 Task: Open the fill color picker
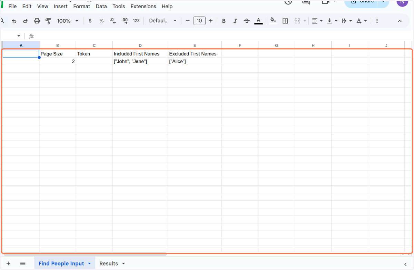(x=273, y=21)
